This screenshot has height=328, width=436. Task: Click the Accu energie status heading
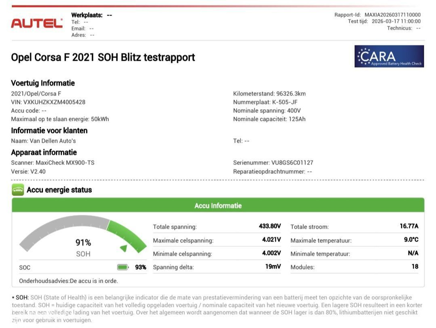pyautogui.click(x=59, y=190)
